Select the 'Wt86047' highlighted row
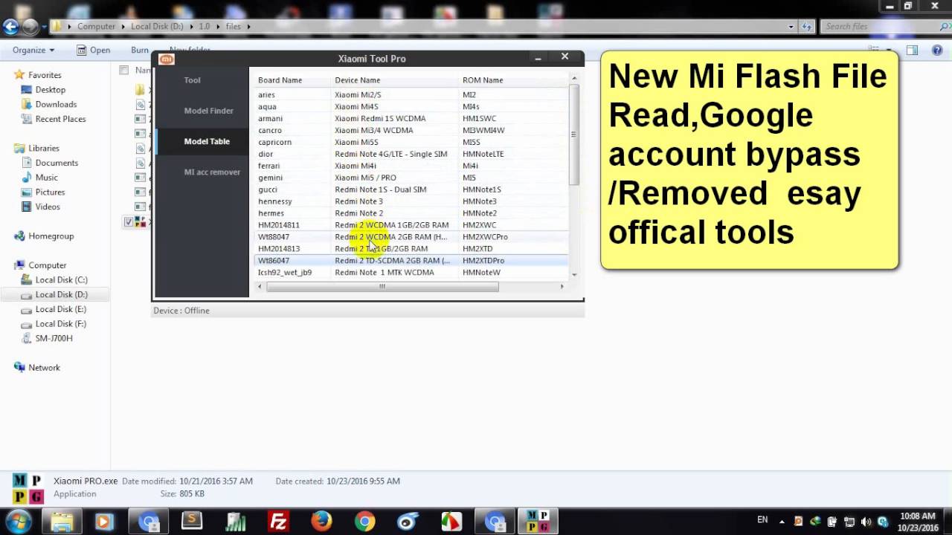Screen dimensions: 952x535 (x=411, y=261)
